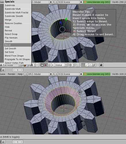Delete scene with X beside lower SCE:Scene

(x=81, y=74)
